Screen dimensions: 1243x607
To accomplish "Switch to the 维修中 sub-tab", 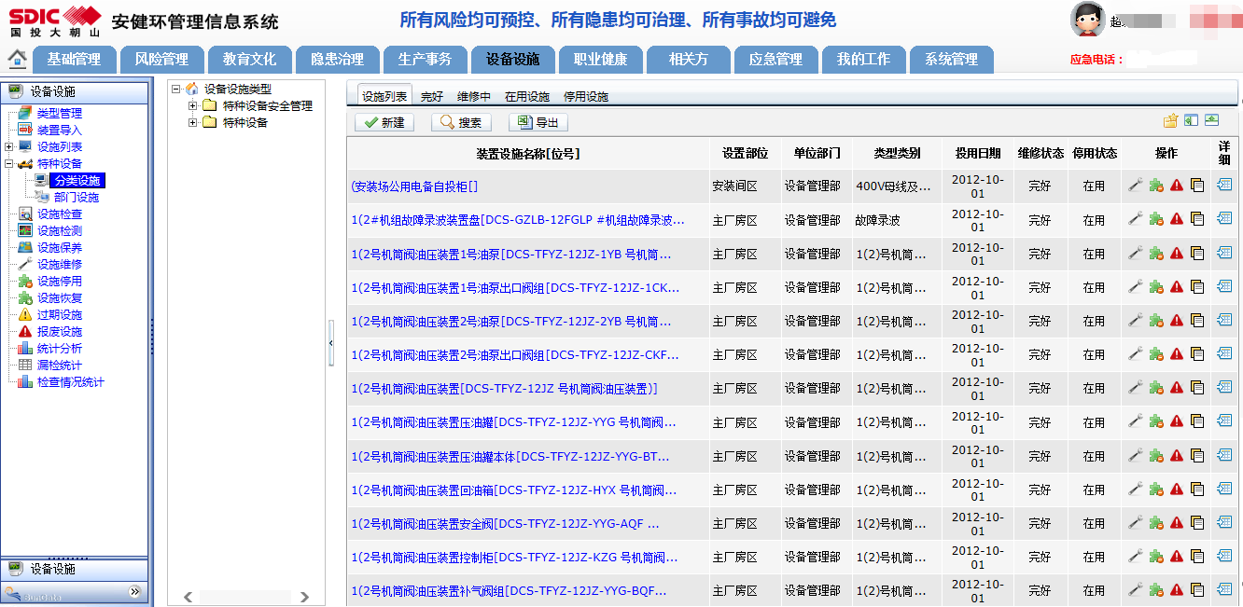I will pos(473,96).
